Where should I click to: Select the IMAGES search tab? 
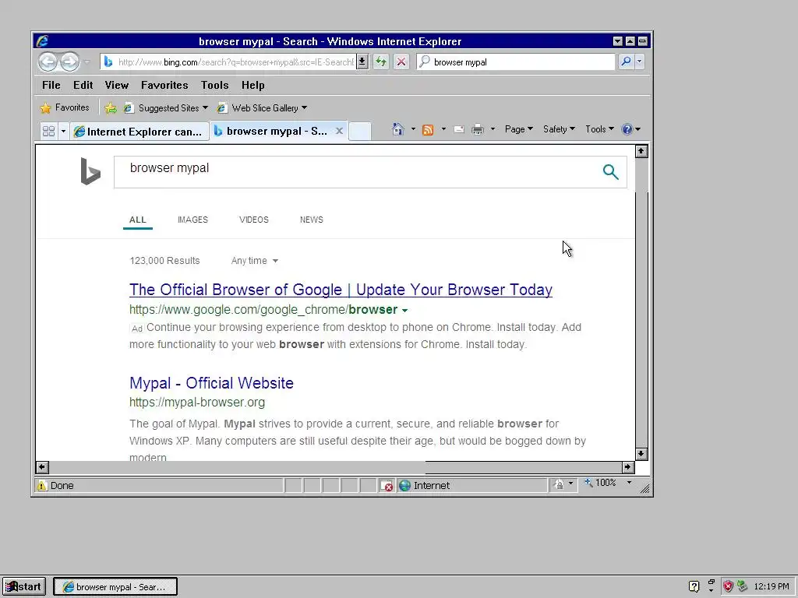coord(193,220)
